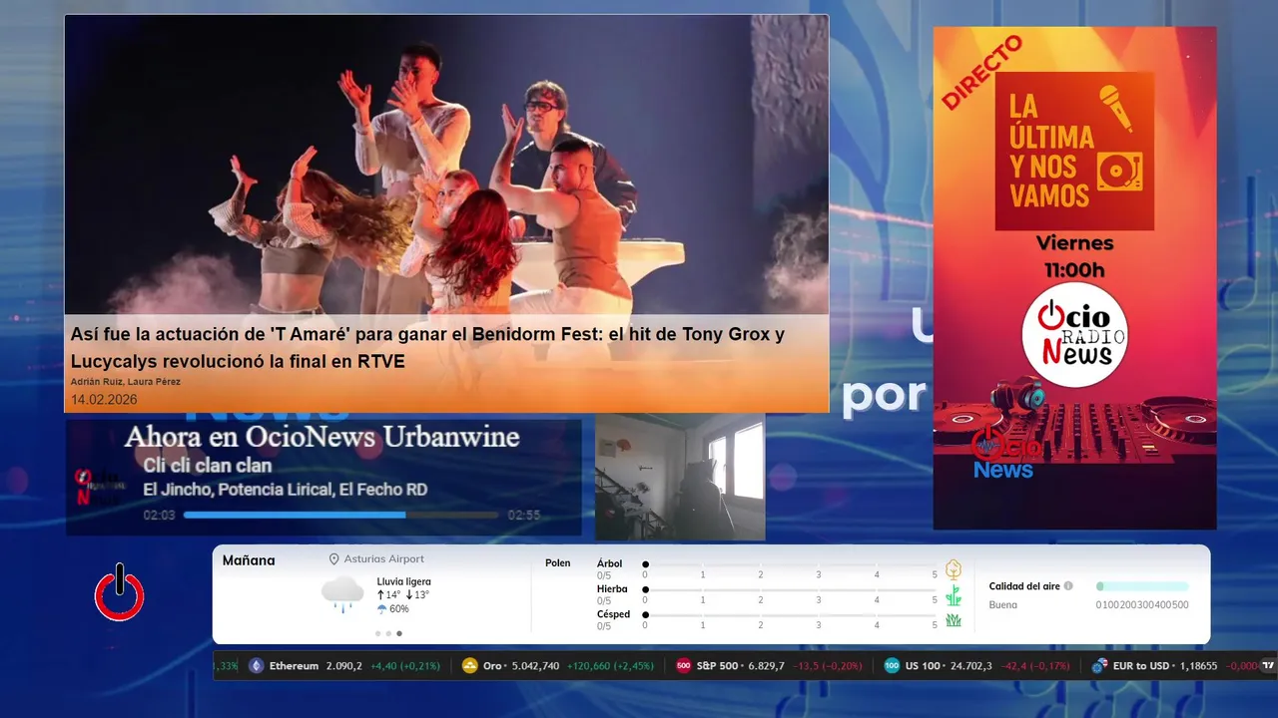
Task: Select the first weather carousel dot
Action: 378,633
